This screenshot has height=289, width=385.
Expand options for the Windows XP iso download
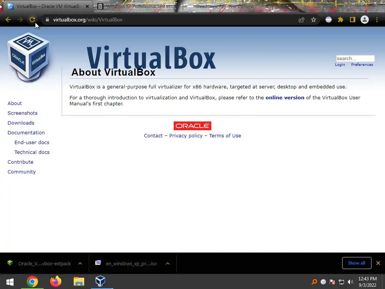tap(168, 263)
